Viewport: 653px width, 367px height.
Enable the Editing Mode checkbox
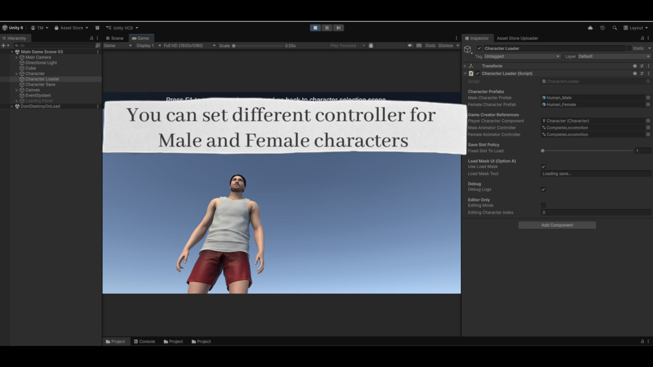coord(542,206)
